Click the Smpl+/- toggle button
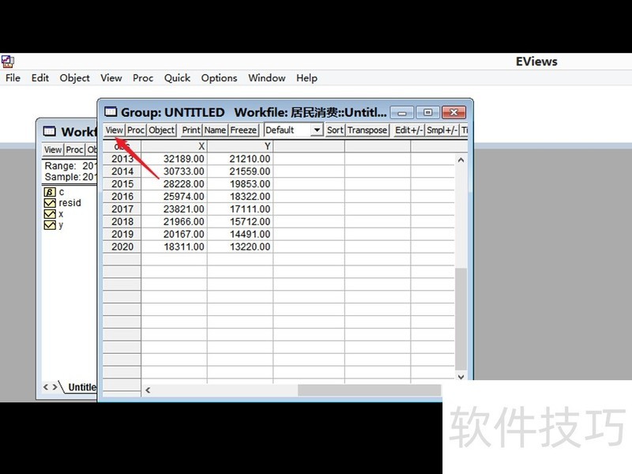Screen dimensions: 632x474 coord(442,130)
